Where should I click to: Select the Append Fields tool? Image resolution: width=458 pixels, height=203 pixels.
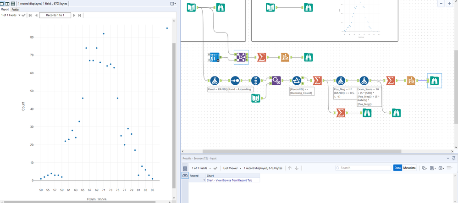(x=276, y=81)
